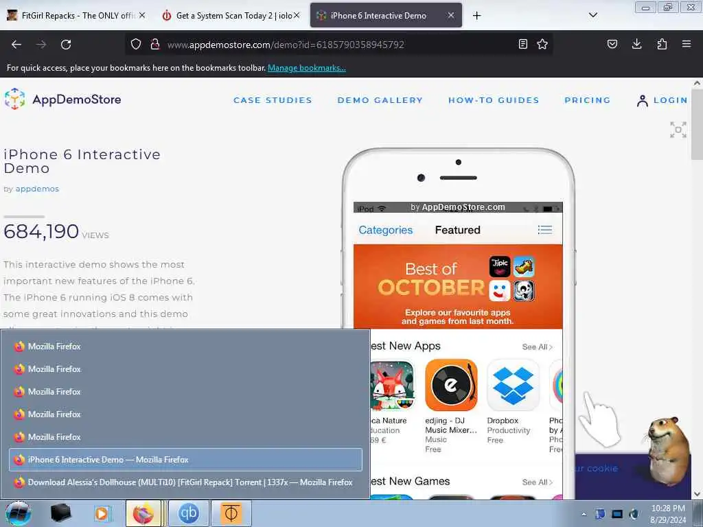Image resolution: width=703 pixels, height=527 pixels.
Task: Select last Mozilla Firefox window entry above iPhone
Action: click(185, 437)
